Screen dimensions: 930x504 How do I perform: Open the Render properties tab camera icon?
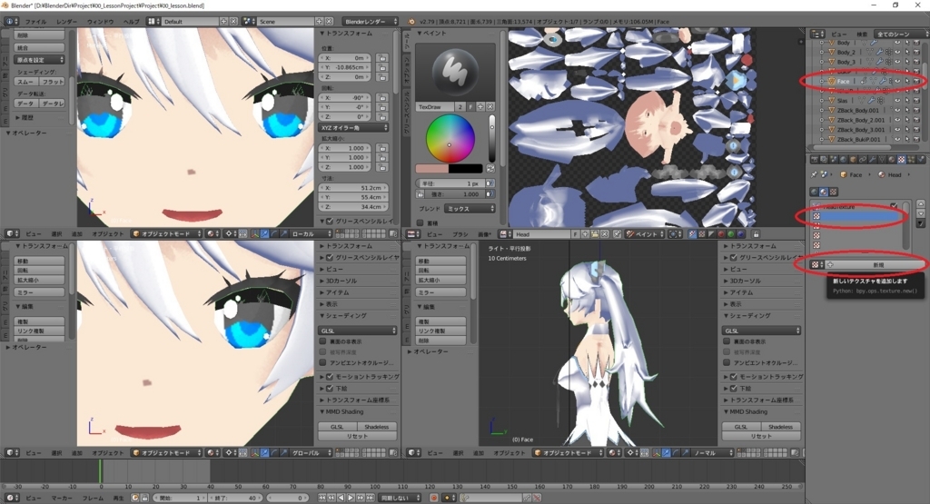tap(815, 159)
